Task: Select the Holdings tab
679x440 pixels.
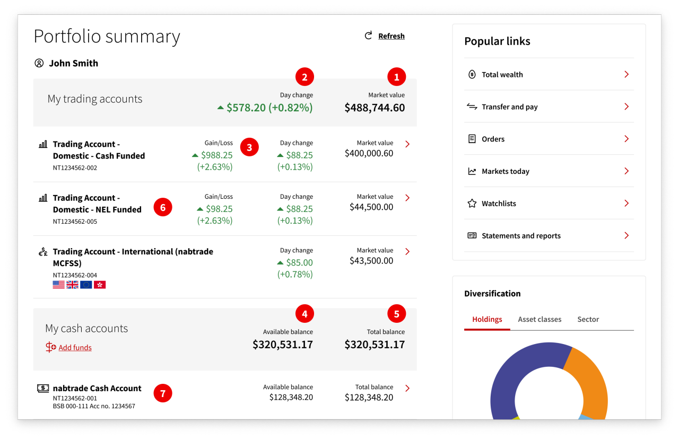Action: [x=487, y=319]
